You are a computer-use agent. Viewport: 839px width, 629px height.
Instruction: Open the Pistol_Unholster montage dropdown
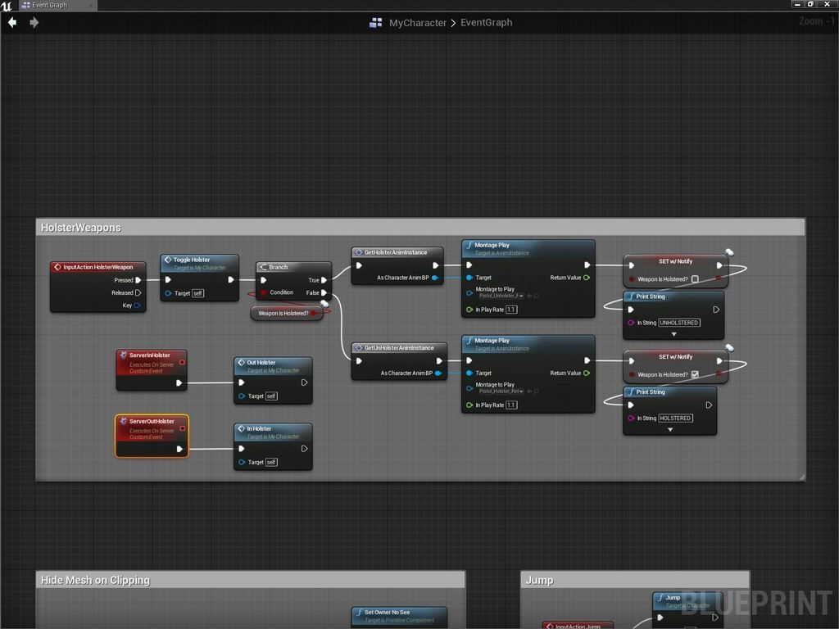520,296
